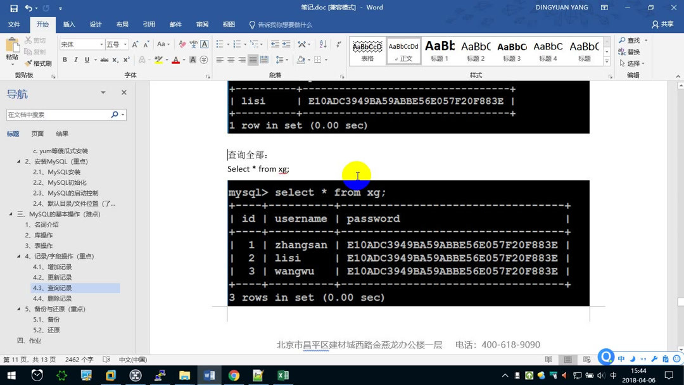Apply a bulleted list
This screenshot has height=385, width=684.
tap(220, 44)
